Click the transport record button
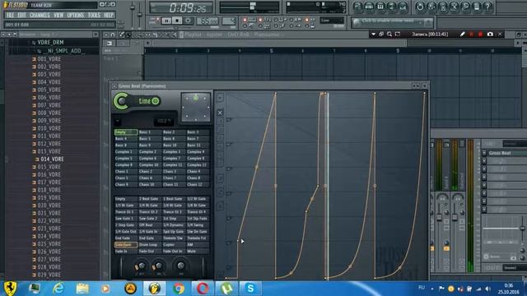The height and width of the screenshot is (296, 527). point(188,21)
